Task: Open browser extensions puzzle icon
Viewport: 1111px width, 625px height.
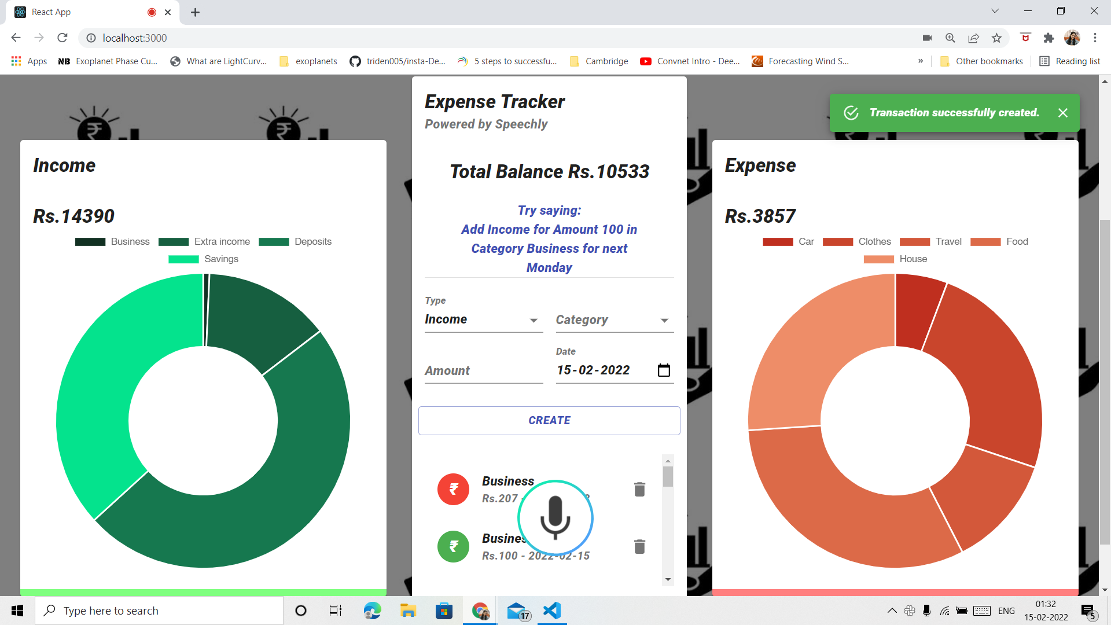Action: coord(1049,38)
